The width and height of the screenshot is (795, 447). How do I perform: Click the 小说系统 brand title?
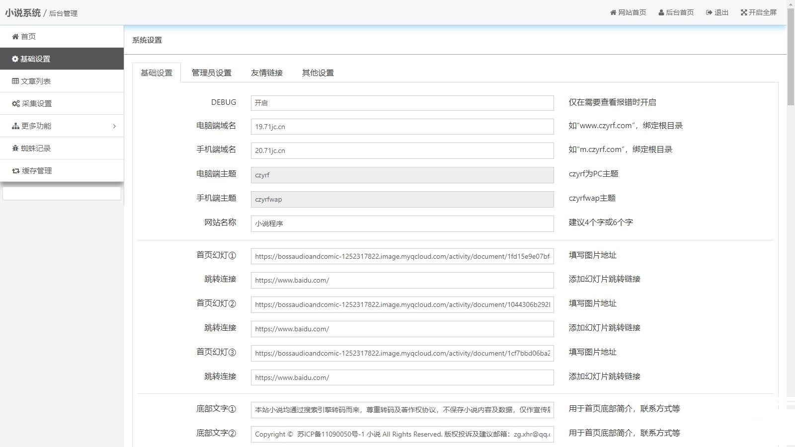pos(22,13)
